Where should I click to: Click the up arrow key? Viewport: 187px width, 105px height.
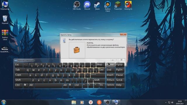(91, 80)
